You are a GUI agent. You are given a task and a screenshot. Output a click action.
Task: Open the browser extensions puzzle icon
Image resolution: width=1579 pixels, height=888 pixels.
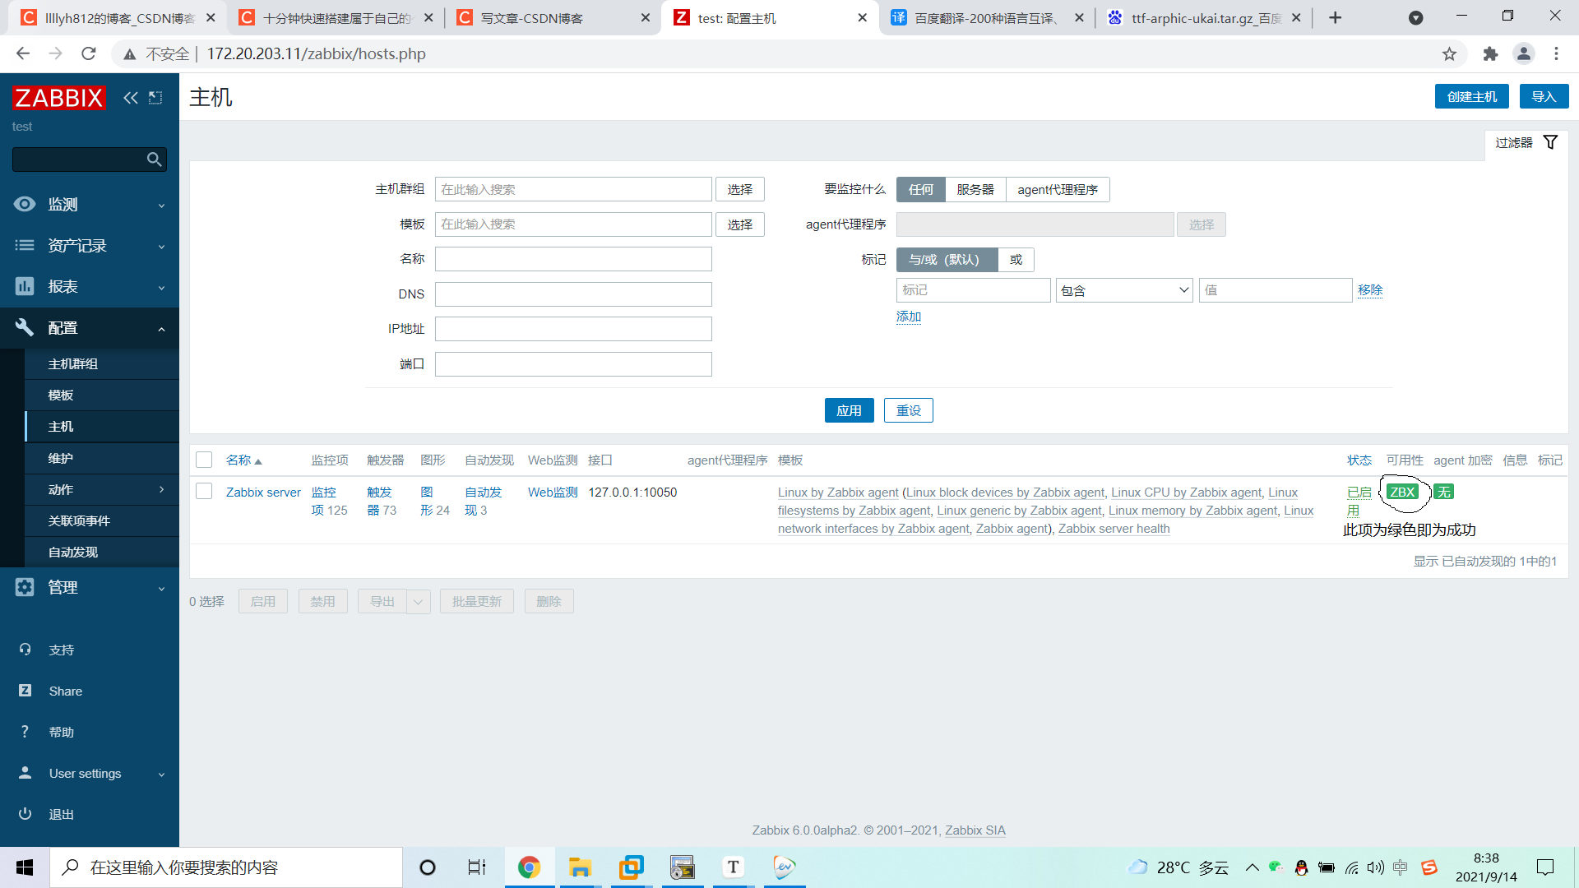click(1490, 54)
